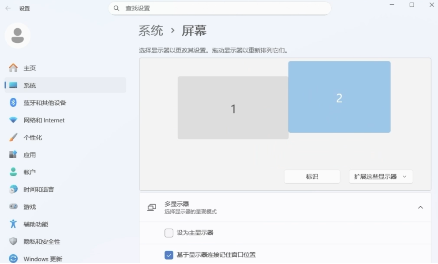
Task: Select 个性化 in the sidebar
Action: click(65, 138)
